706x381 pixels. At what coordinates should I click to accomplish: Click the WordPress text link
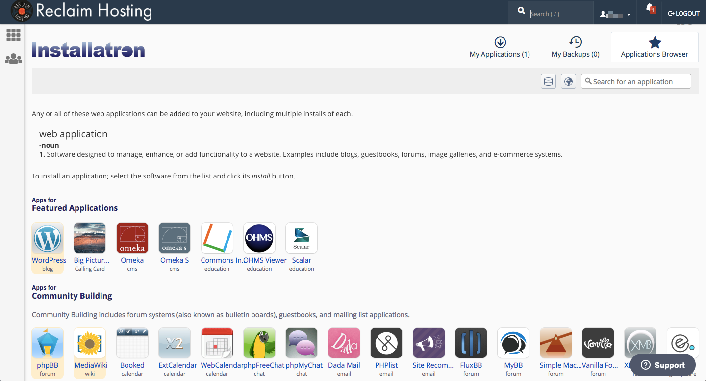click(49, 260)
